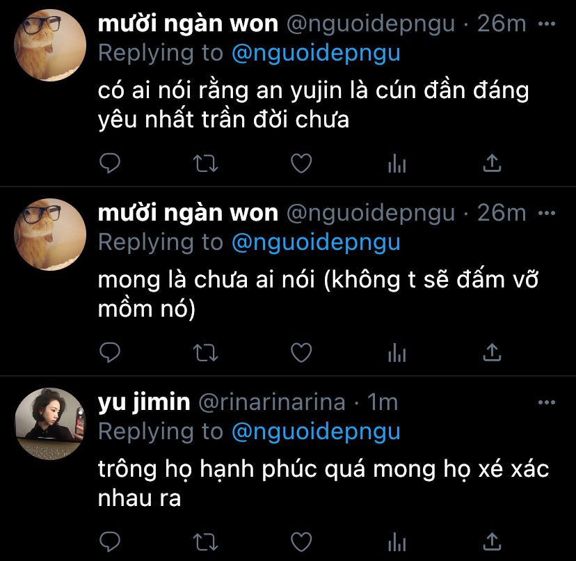576x561 pixels.
Task: View analytics of yu jimin's tweet
Action: (x=397, y=542)
